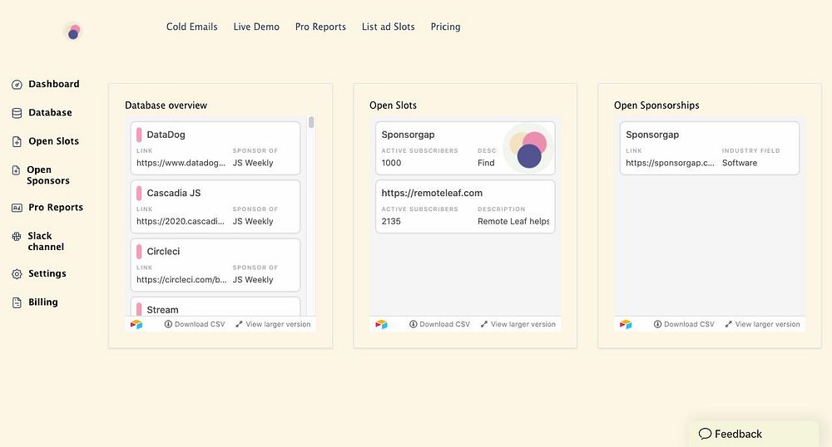Click the Sponsorgap logo thumbnail in Open Slots

tap(528, 148)
